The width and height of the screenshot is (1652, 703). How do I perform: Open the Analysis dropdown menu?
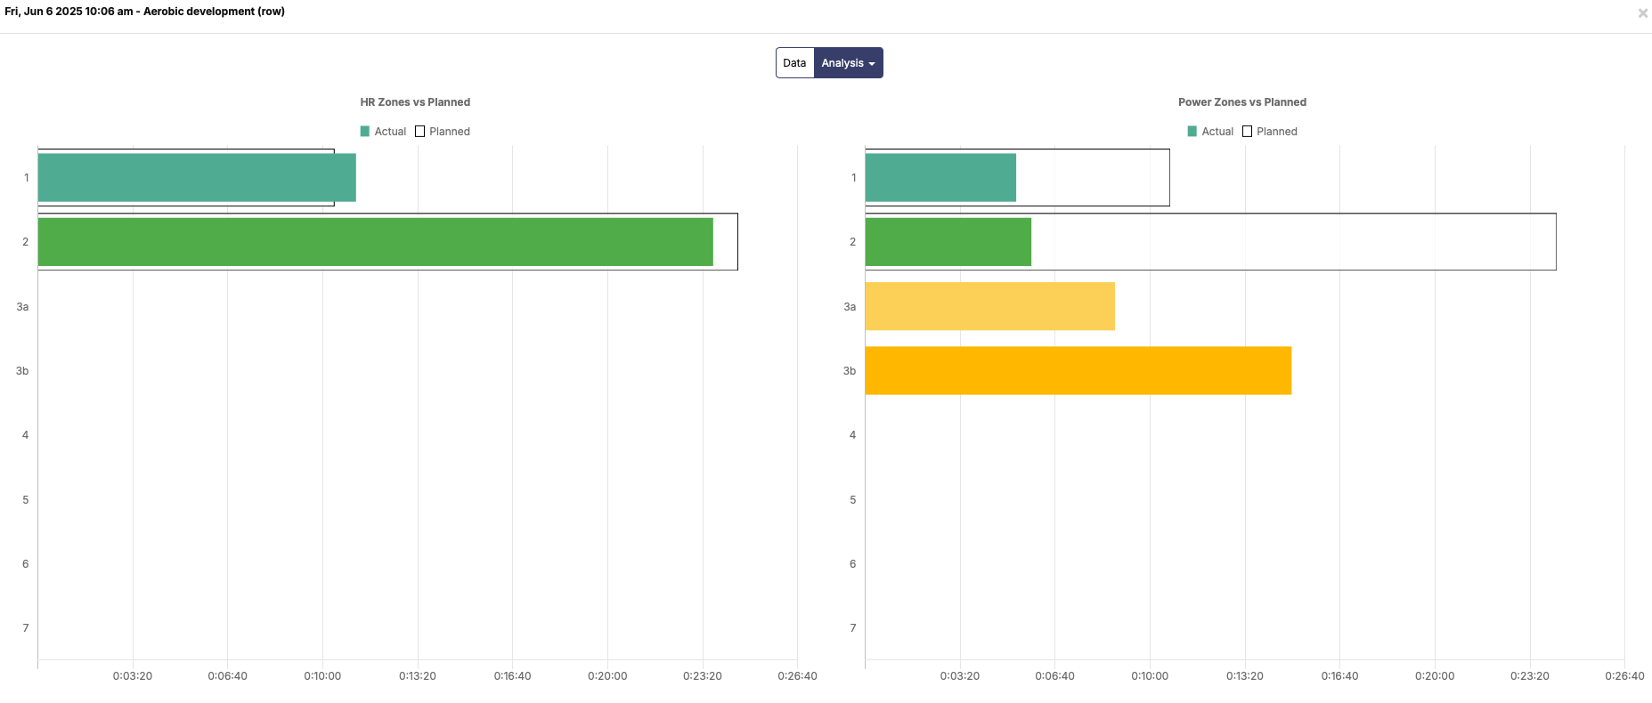tap(842, 63)
